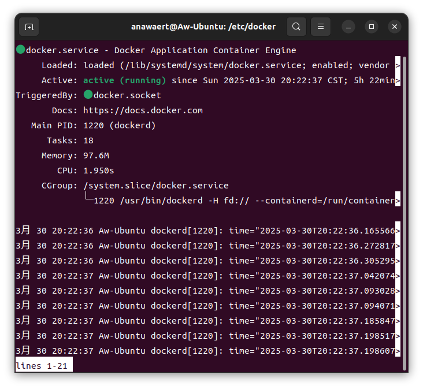Click green dot next to docker.socket

point(88,95)
